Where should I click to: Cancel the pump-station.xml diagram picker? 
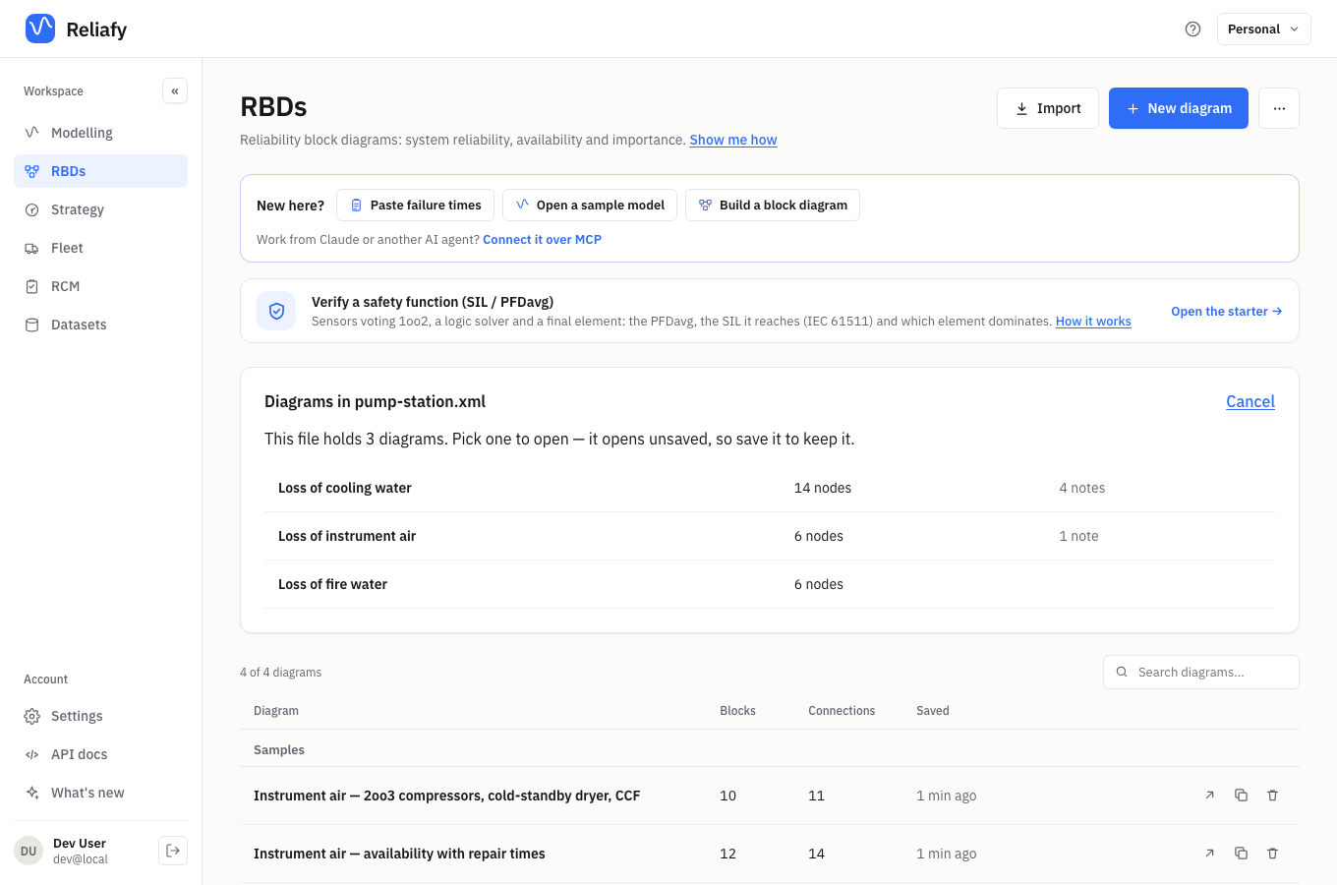click(x=1250, y=401)
